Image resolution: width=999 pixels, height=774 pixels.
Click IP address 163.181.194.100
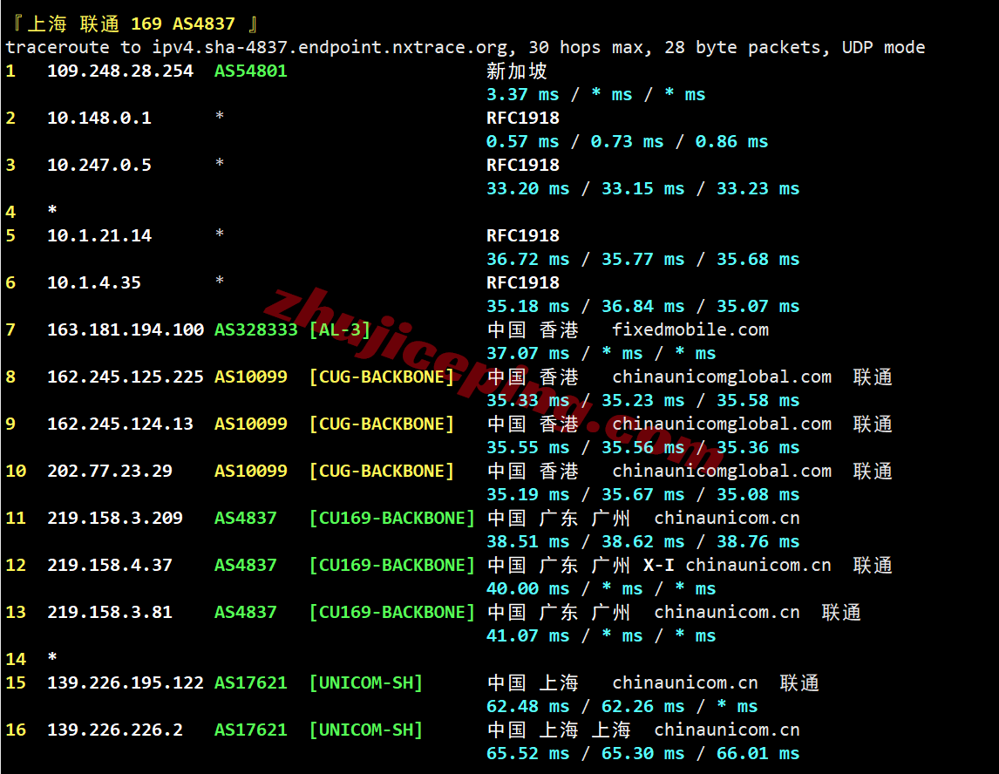[126, 329]
